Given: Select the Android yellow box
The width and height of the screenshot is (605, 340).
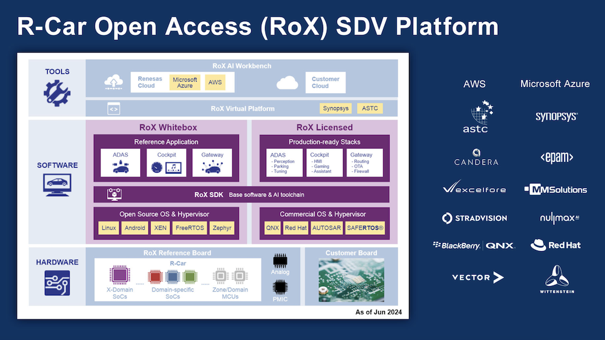Looking at the screenshot, I should 135,228.
